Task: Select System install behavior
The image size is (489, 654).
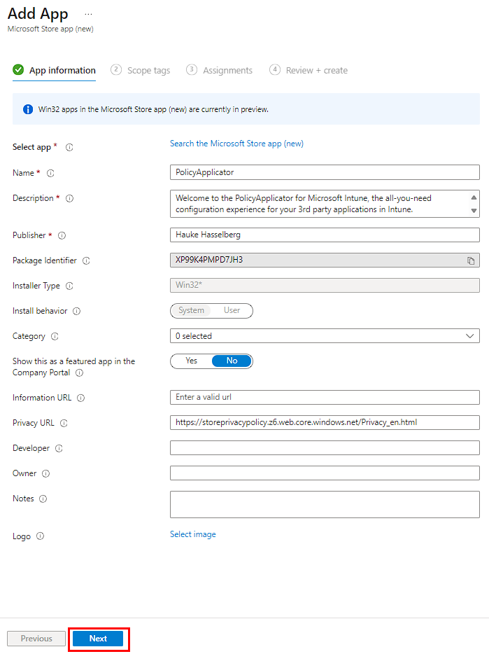Action: coord(192,310)
